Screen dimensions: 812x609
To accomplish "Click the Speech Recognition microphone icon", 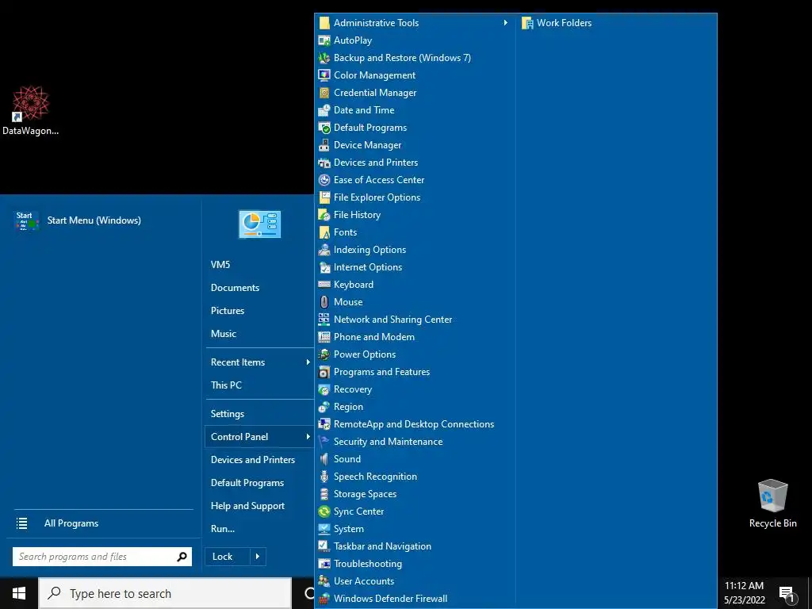I will (324, 477).
